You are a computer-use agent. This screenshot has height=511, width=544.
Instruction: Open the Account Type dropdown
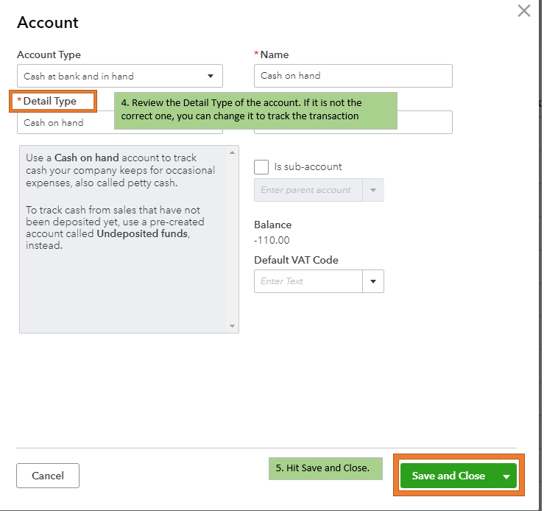[119, 76]
